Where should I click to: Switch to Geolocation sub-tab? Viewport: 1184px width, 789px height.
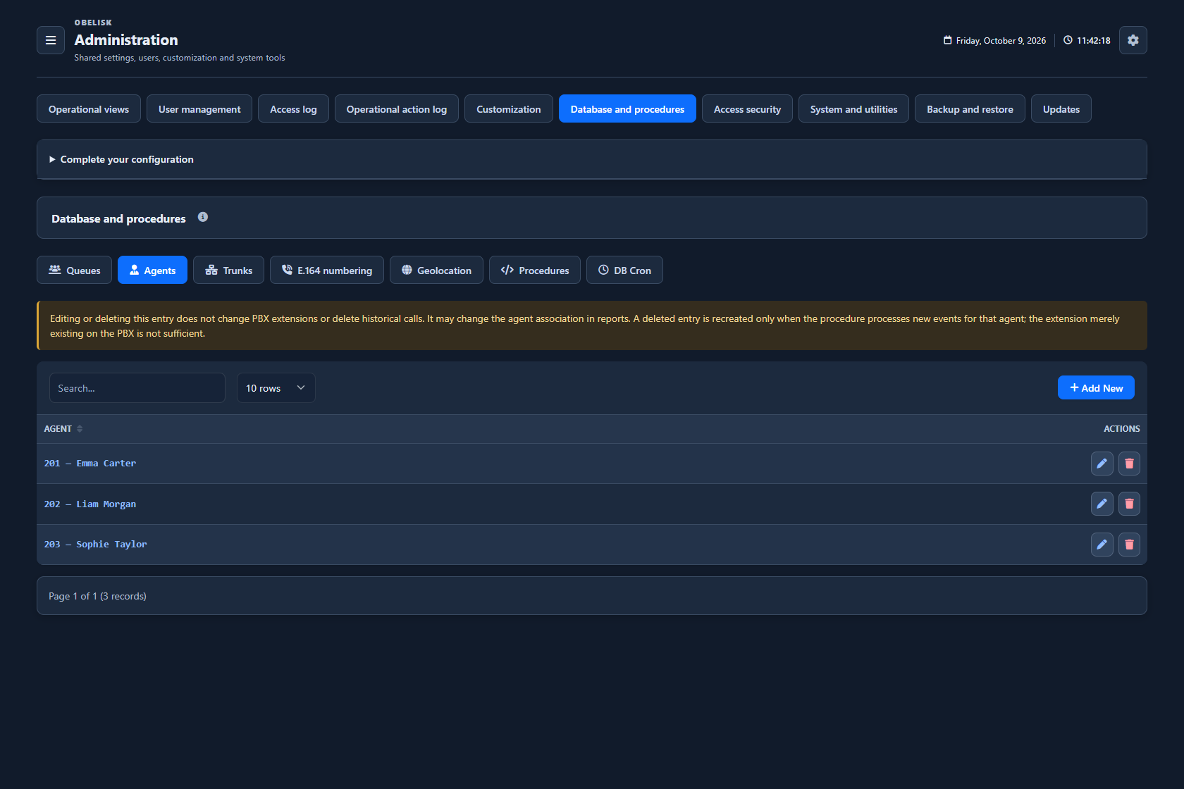click(x=436, y=270)
